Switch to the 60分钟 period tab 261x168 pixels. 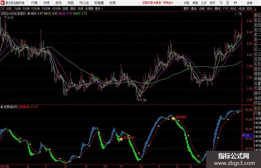click(56, 9)
